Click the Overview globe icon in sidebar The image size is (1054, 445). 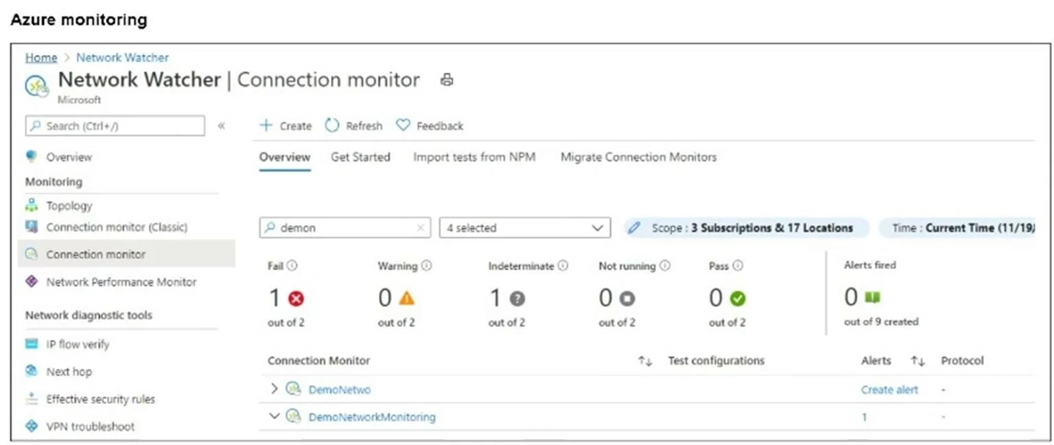[x=32, y=157]
